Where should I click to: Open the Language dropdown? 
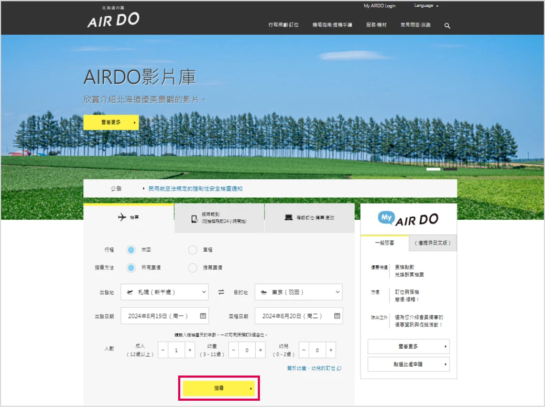pos(426,6)
